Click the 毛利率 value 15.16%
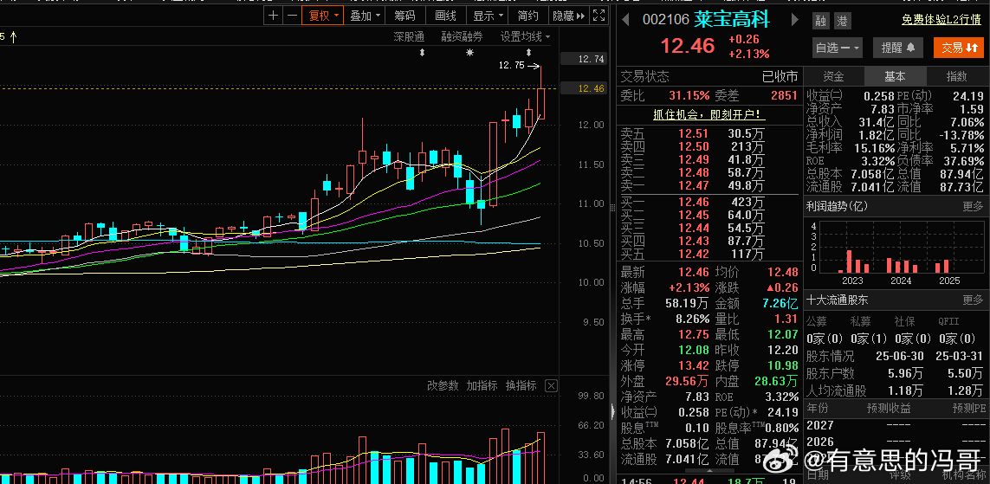The height and width of the screenshot is (484, 990). [x=875, y=148]
